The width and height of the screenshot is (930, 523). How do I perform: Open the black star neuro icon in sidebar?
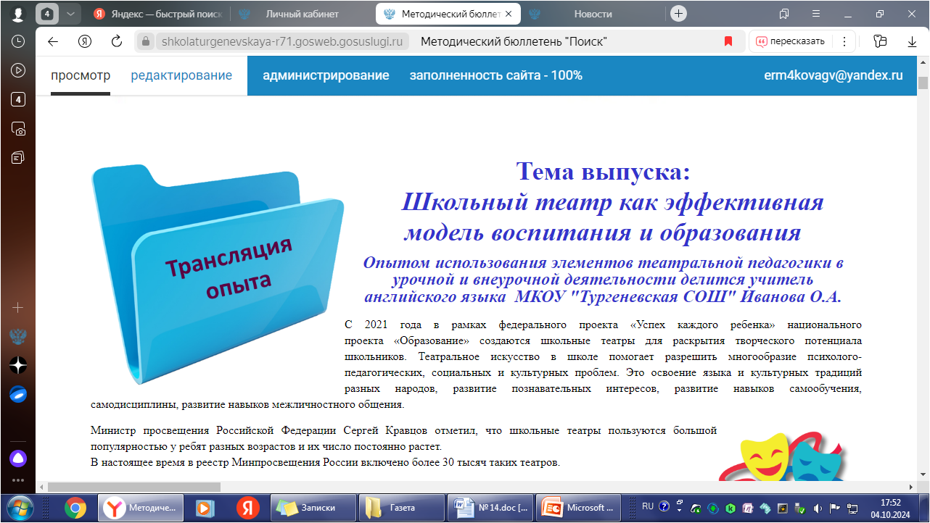tap(18, 365)
